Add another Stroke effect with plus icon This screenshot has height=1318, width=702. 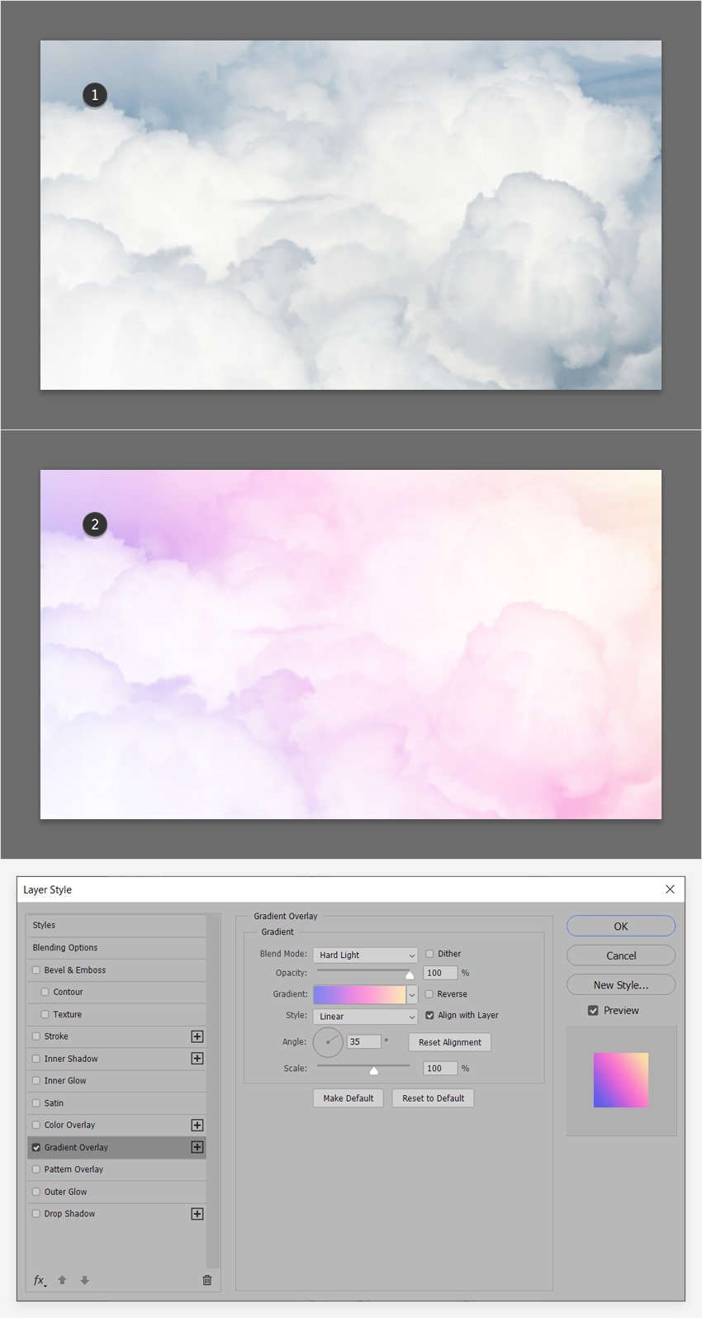[197, 1036]
